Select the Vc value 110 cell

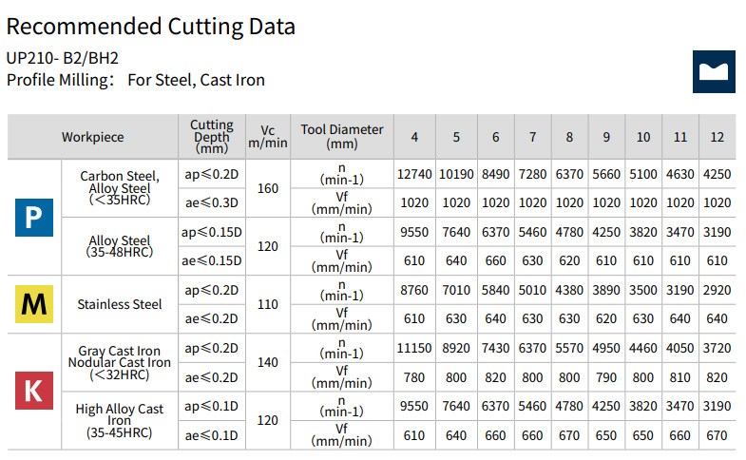(268, 304)
